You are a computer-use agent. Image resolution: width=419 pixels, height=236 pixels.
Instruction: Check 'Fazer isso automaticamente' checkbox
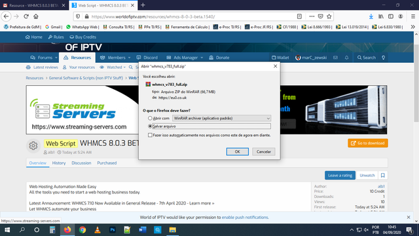pyautogui.click(x=150, y=135)
